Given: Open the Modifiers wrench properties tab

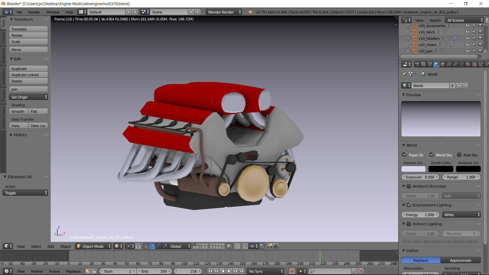Looking at the screenshot, I should [455, 64].
